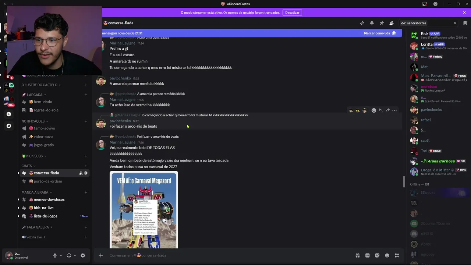Click the plus attachment button
The width and height of the screenshot is (471, 265).
click(x=100, y=255)
